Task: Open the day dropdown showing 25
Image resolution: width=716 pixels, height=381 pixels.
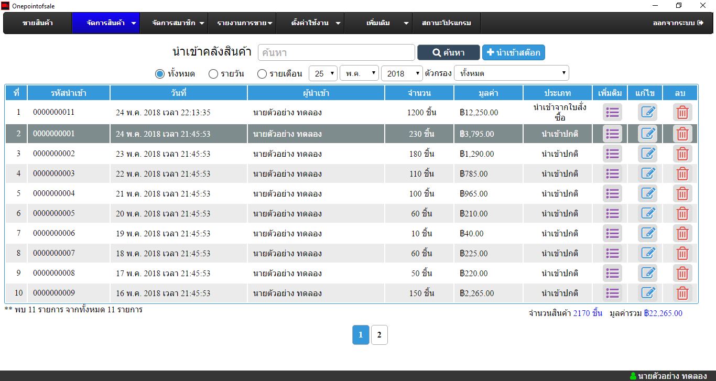Action: tap(323, 73)
